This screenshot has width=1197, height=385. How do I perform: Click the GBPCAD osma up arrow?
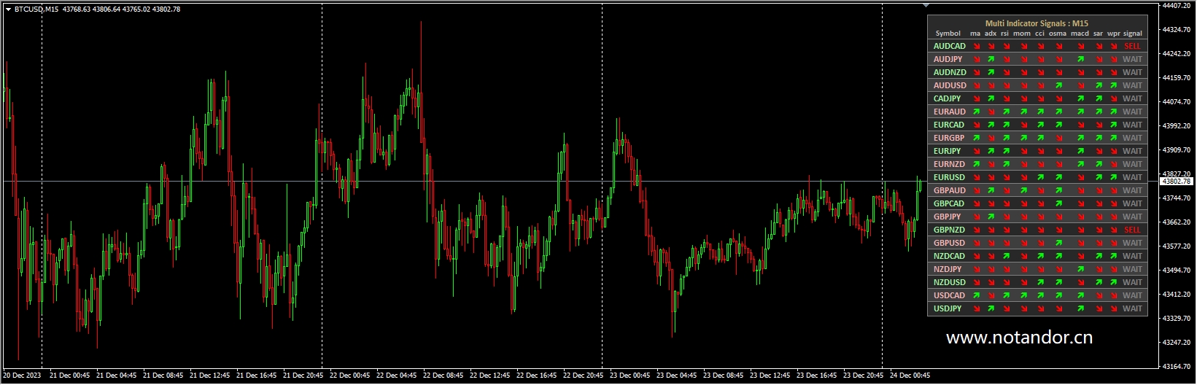point(1058,203)
